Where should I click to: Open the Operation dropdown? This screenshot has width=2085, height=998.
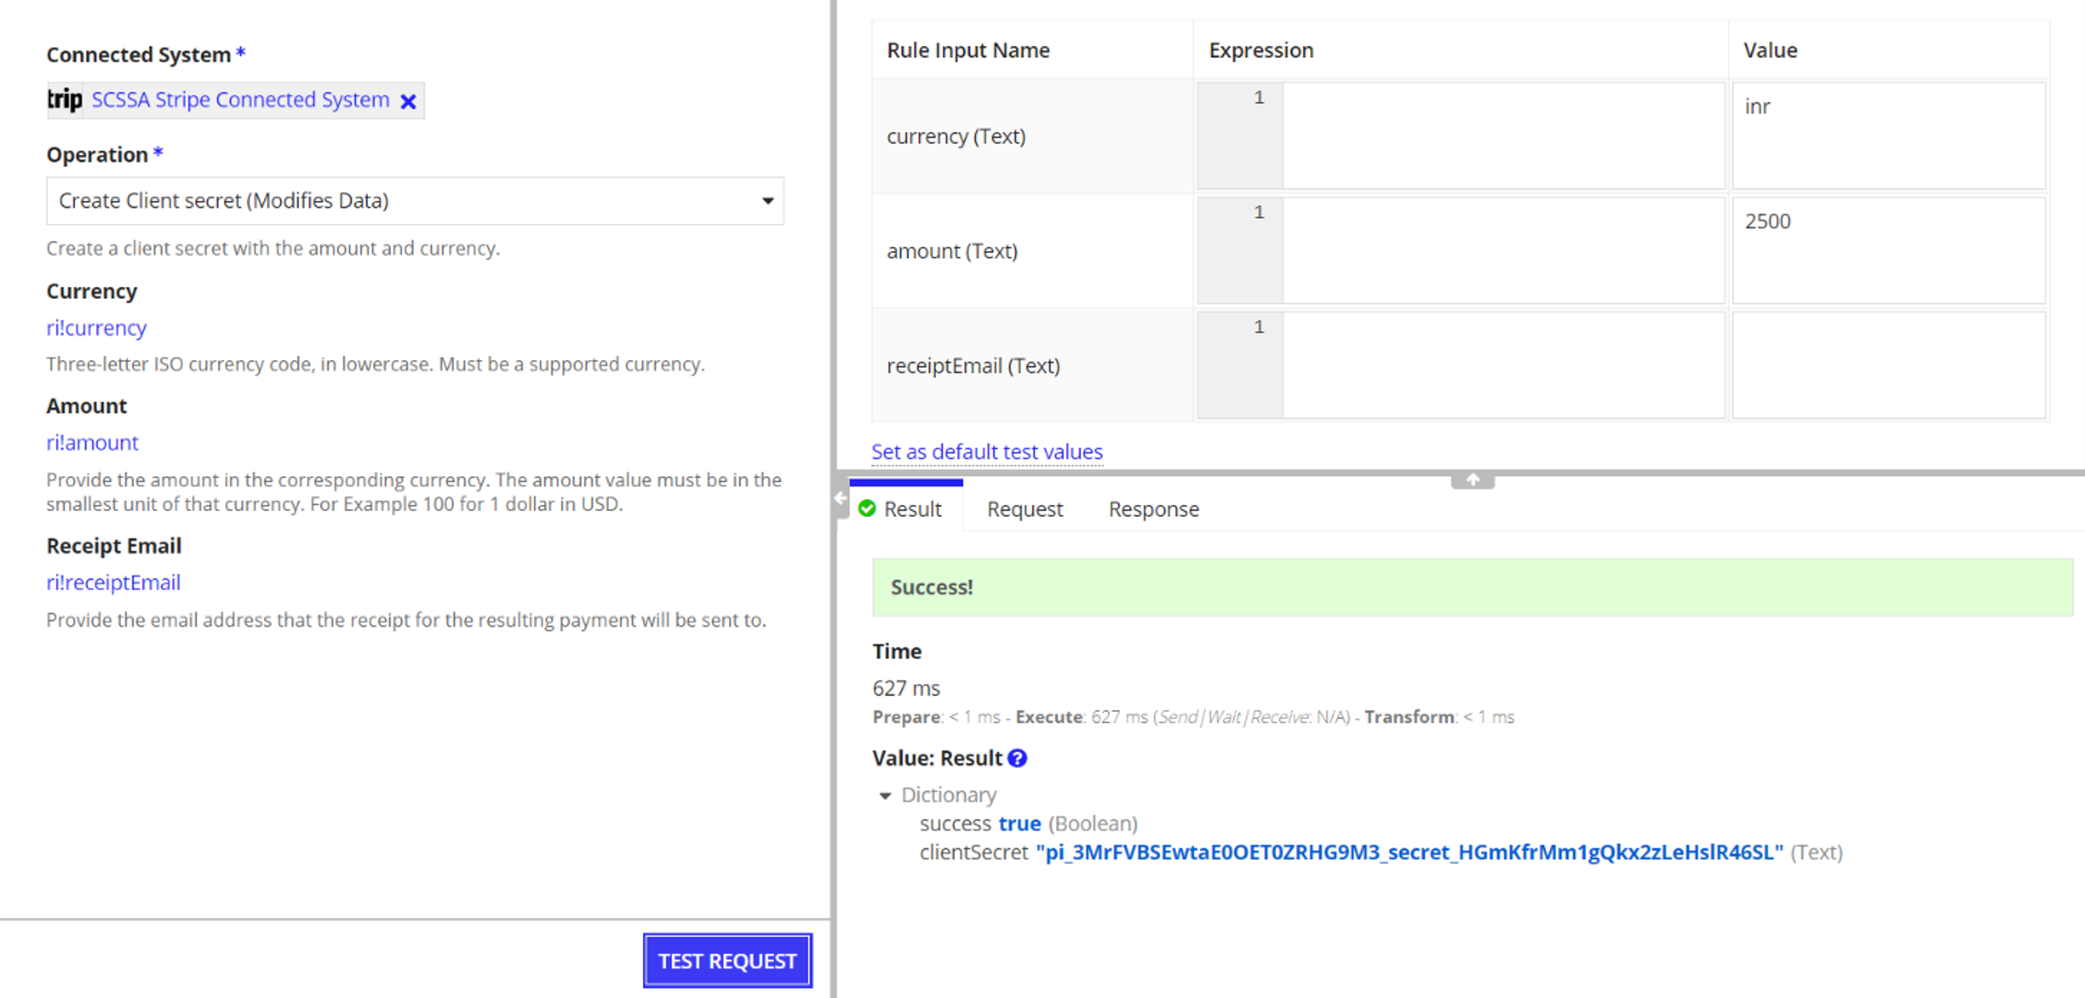(x=414, y=201)
